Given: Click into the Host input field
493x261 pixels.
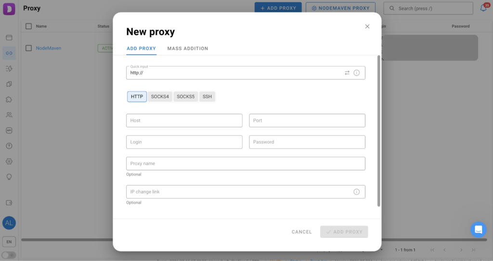Looking at the screenshot, I should (x=184, y=121).
